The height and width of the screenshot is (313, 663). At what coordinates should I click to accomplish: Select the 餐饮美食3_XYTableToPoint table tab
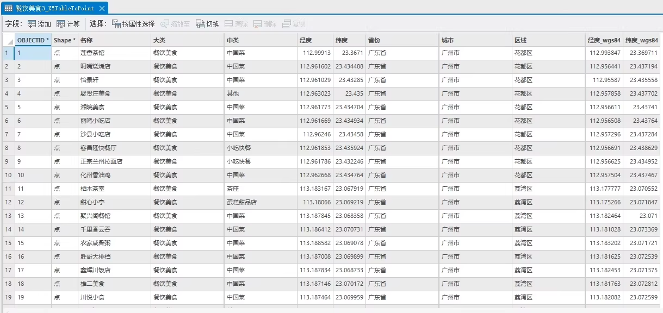54,8
